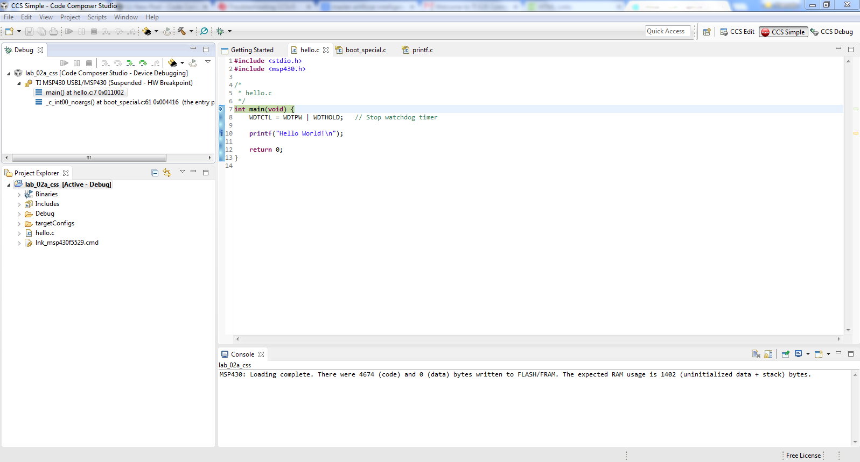Click the bug Debug icon in main toolbar

pyautogui.click(x=220, y=31)
